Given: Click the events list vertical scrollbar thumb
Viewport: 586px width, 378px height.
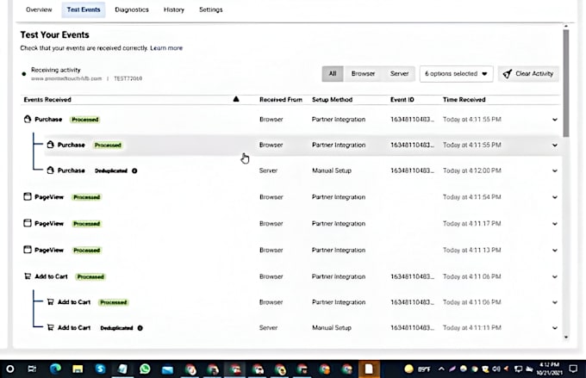Looking at the screenshot, I should [x=566, y=83].
